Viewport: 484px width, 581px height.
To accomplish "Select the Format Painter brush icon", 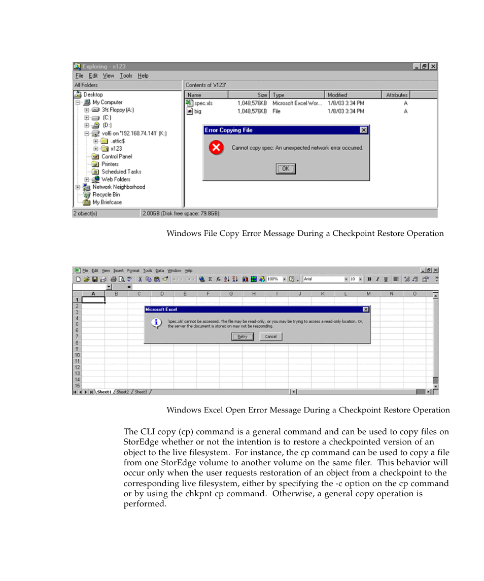I will click(x=165, y=280).
